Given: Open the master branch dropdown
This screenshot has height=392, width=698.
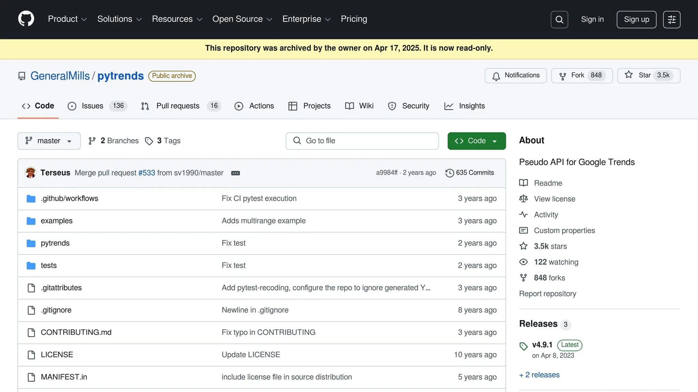Looking at the screenshot, I should (x=49, y=141).
